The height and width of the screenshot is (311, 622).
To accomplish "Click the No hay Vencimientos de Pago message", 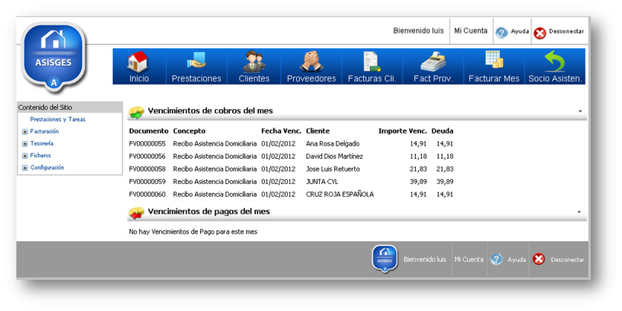I will pos(193,232).
